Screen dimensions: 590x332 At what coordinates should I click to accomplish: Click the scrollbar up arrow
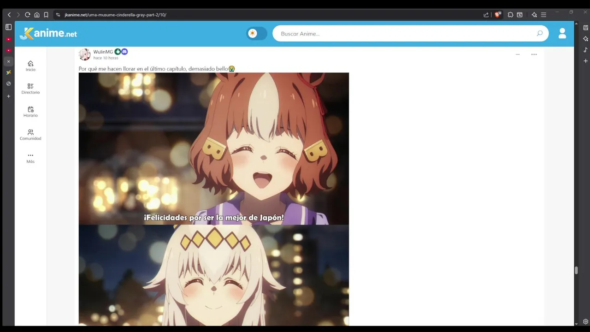576,23
